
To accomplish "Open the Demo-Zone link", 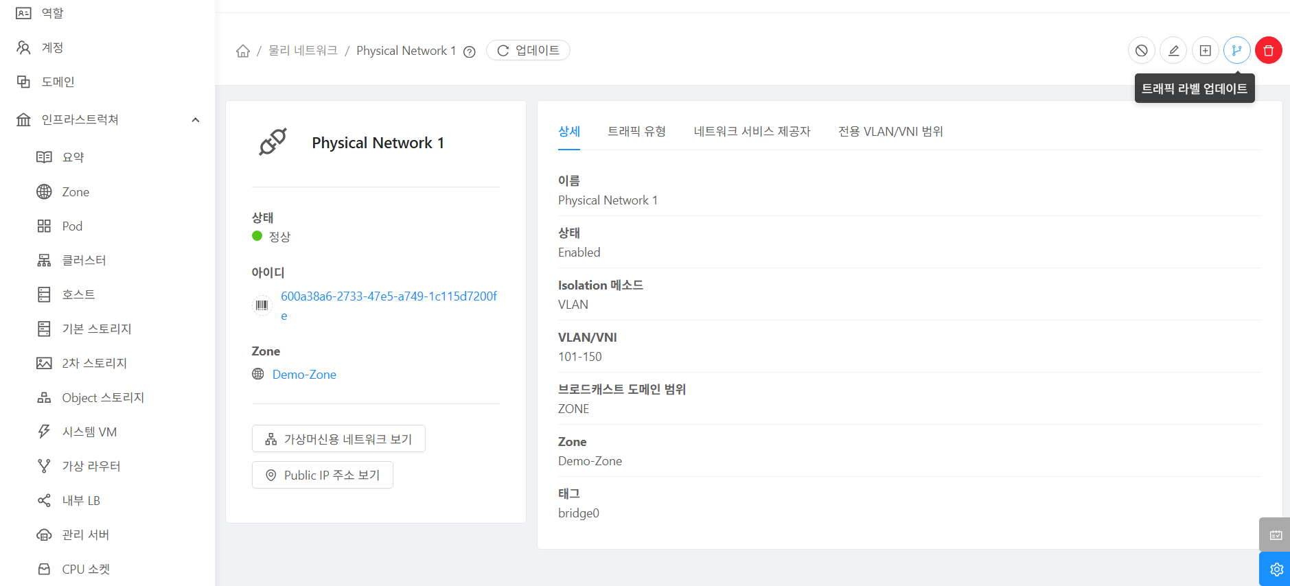I will point(304,375).
